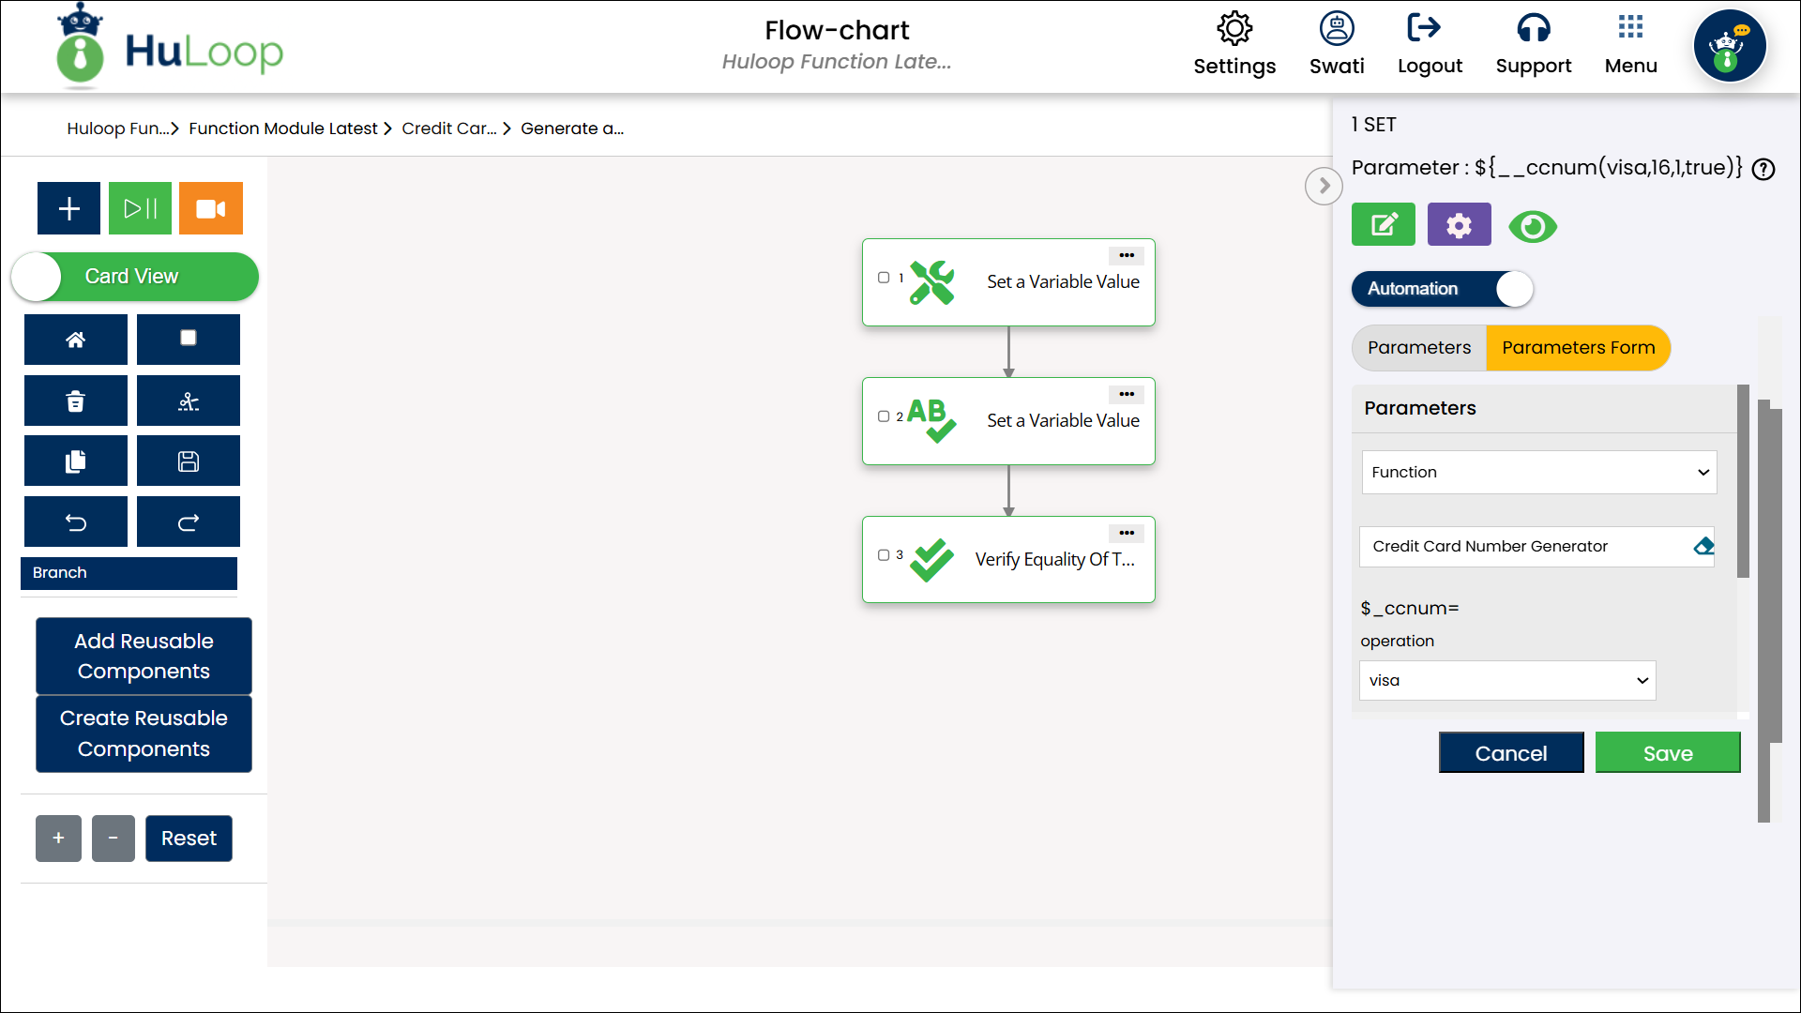
Task: Click the trash delete icon in toolbar
Action: 76,401
